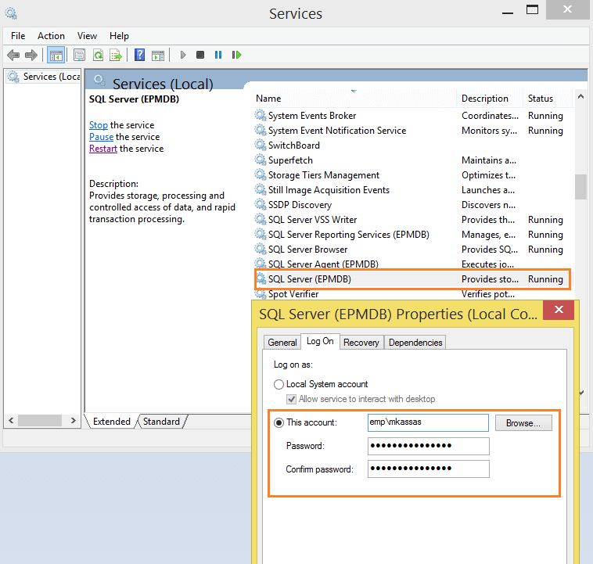The height and width of the screenshot is (564, 593).
Task: Select This account radio button
Action: click(x=279, y=422)
